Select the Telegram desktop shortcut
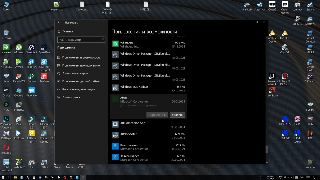Viewport: 320px width, 180px height. point(31,62)
